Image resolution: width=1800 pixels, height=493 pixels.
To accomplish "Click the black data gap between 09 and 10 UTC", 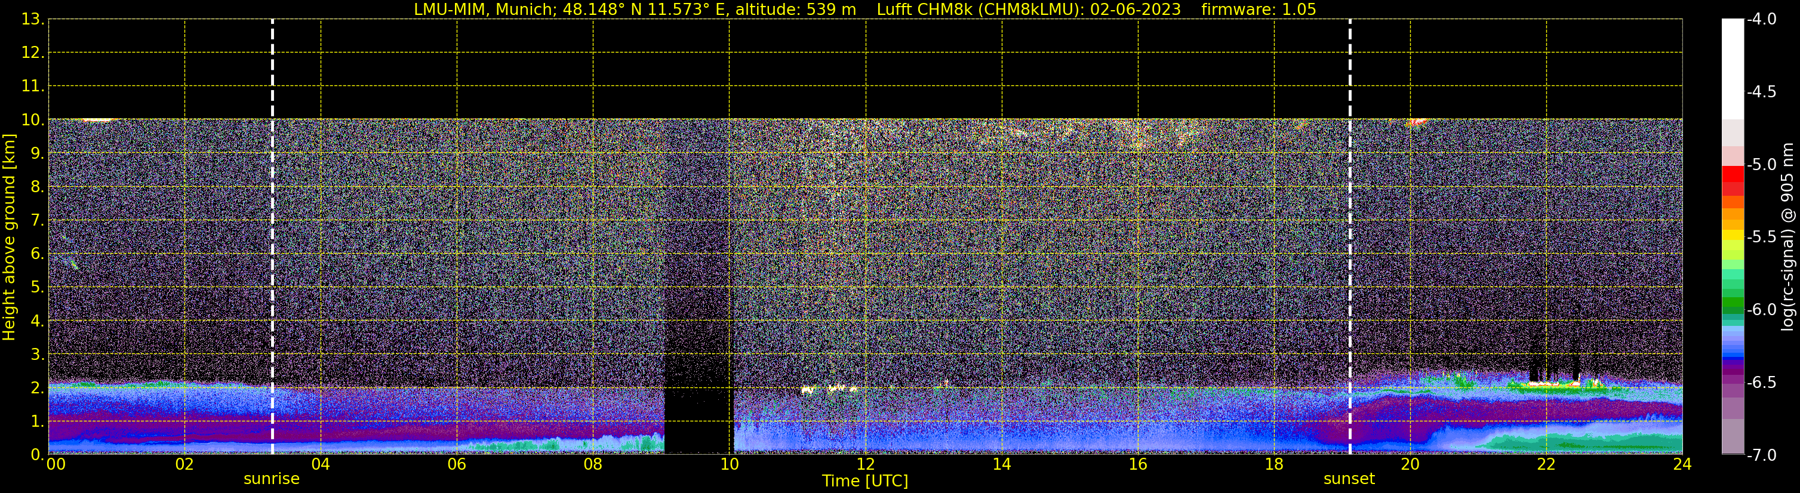I will [x=699, y=418].
